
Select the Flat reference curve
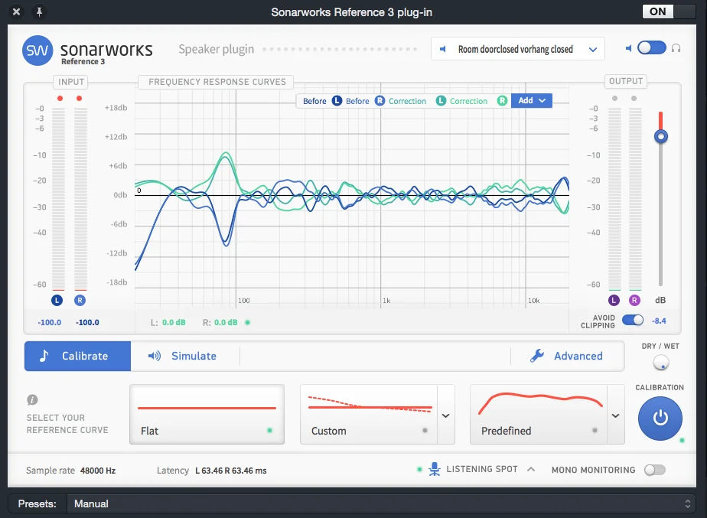tap(207, 414)
